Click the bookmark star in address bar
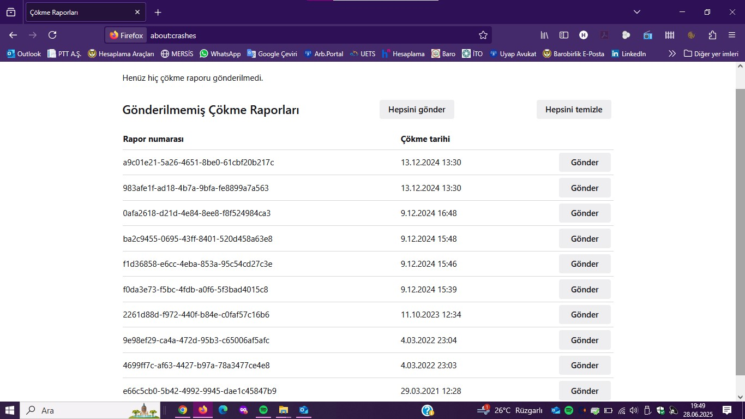Image resolution: width=745 pixels, height=419 pixels. [x=483, y=35]
